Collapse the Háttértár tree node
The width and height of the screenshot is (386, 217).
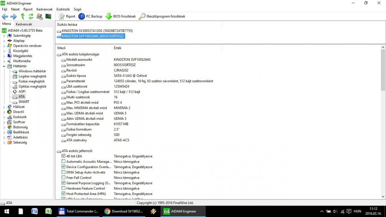(4, 66)
